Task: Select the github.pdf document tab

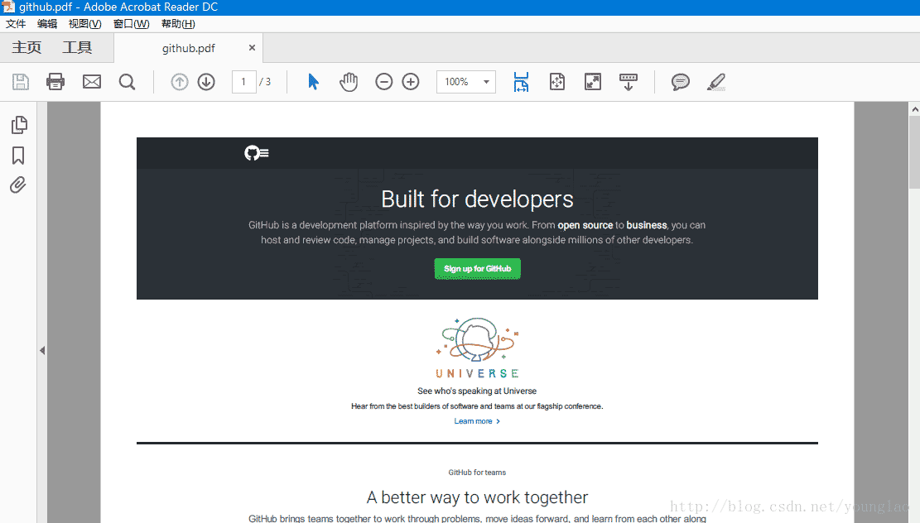Action: click(x=188, y=48)
